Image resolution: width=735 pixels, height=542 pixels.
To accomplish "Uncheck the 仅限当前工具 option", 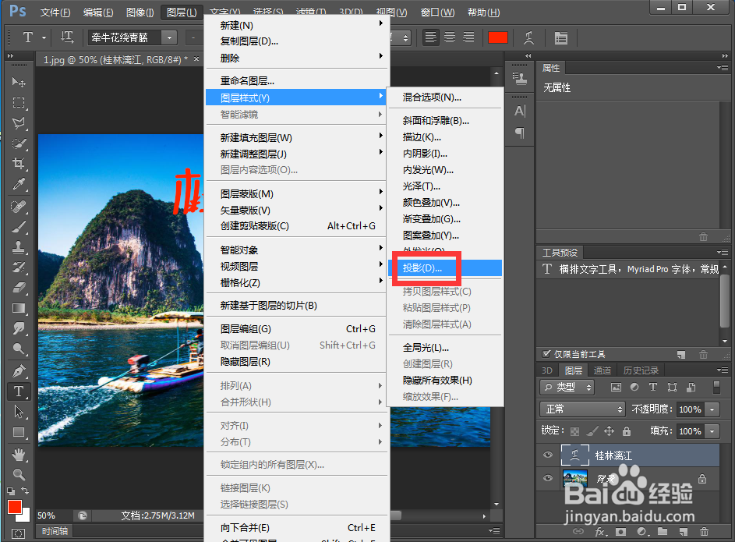I will pos(546,354).
